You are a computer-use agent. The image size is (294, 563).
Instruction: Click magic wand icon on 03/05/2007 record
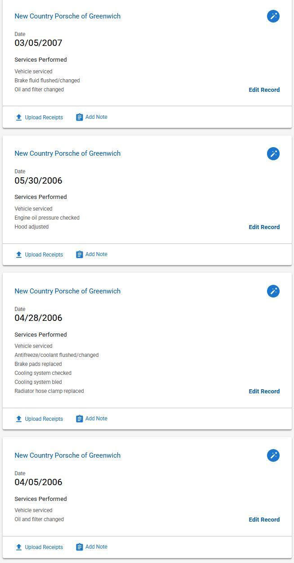tap(273, 16)
